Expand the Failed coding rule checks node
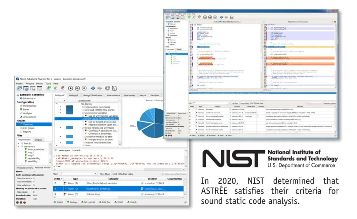The image size is (357, 219). [x=61, y=107]
